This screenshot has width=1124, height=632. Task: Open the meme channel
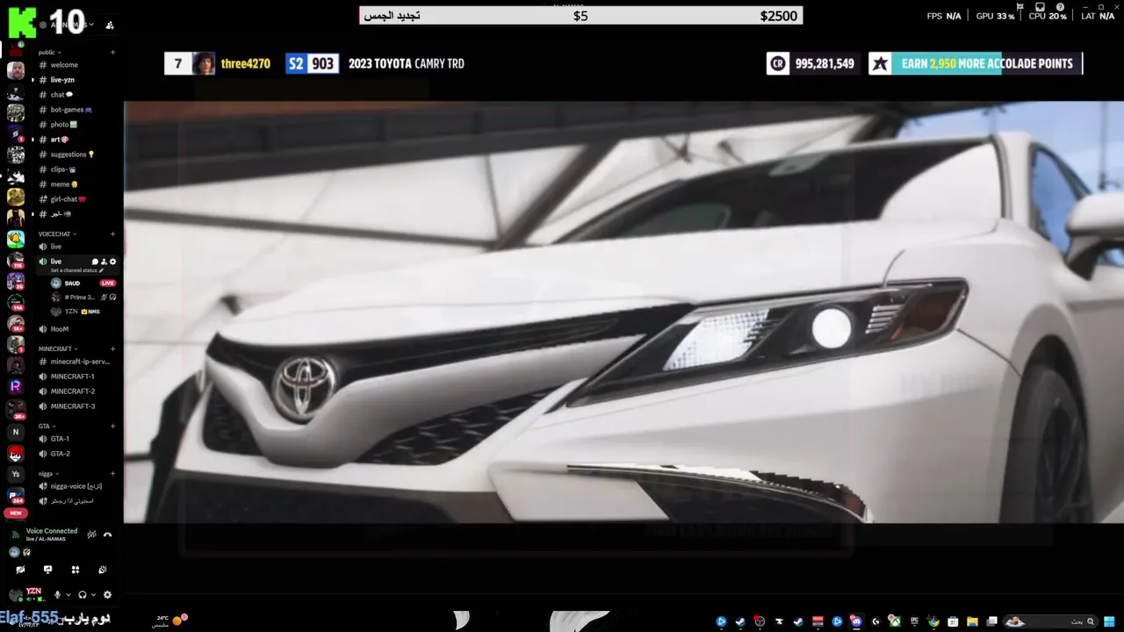[x=63, y=184]
